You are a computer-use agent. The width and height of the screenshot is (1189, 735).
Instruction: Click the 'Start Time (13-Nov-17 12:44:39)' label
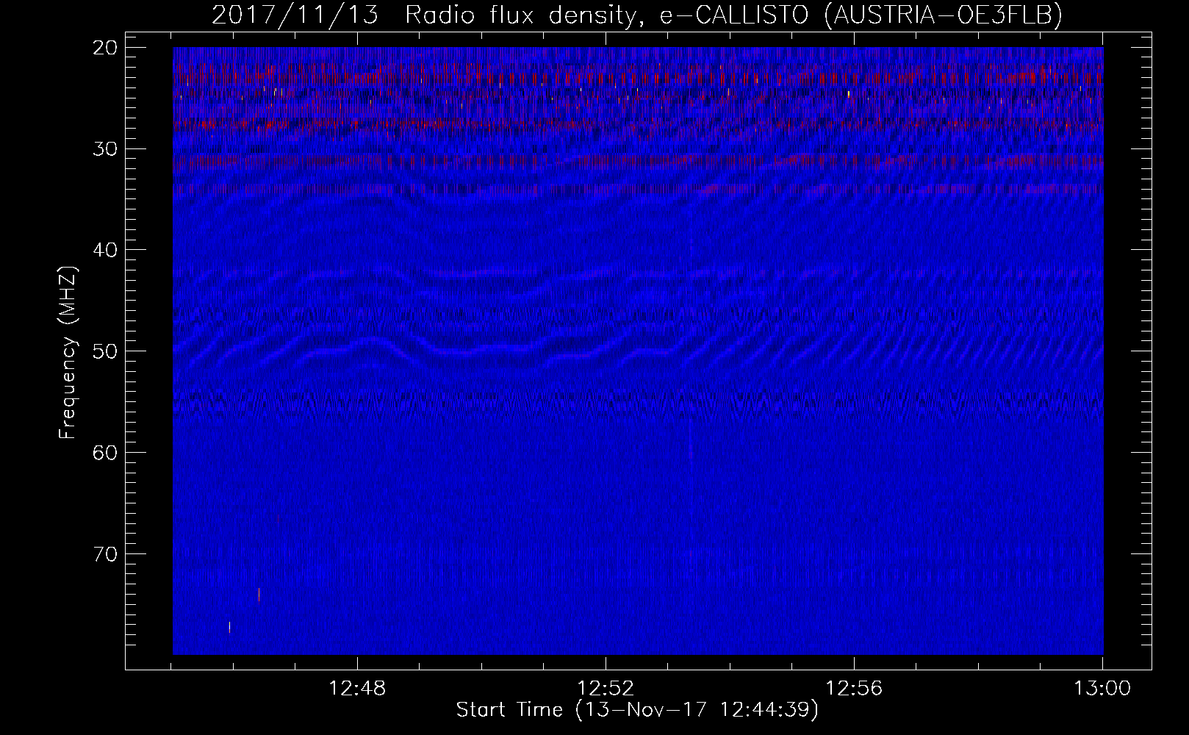coord(637,710)
